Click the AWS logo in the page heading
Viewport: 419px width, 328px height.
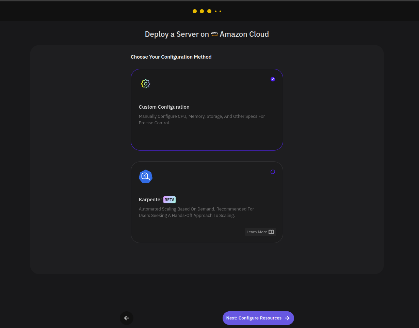pos(214,34)
